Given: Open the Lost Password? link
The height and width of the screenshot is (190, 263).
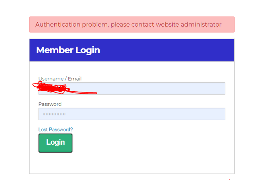Looking at the screenshot, I should [55, 130].
